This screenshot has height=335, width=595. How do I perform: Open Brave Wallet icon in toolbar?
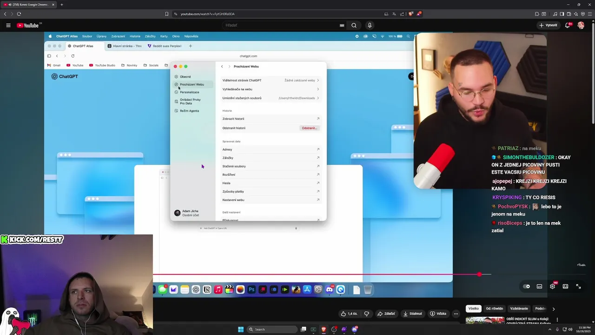(x=569, y=14)
